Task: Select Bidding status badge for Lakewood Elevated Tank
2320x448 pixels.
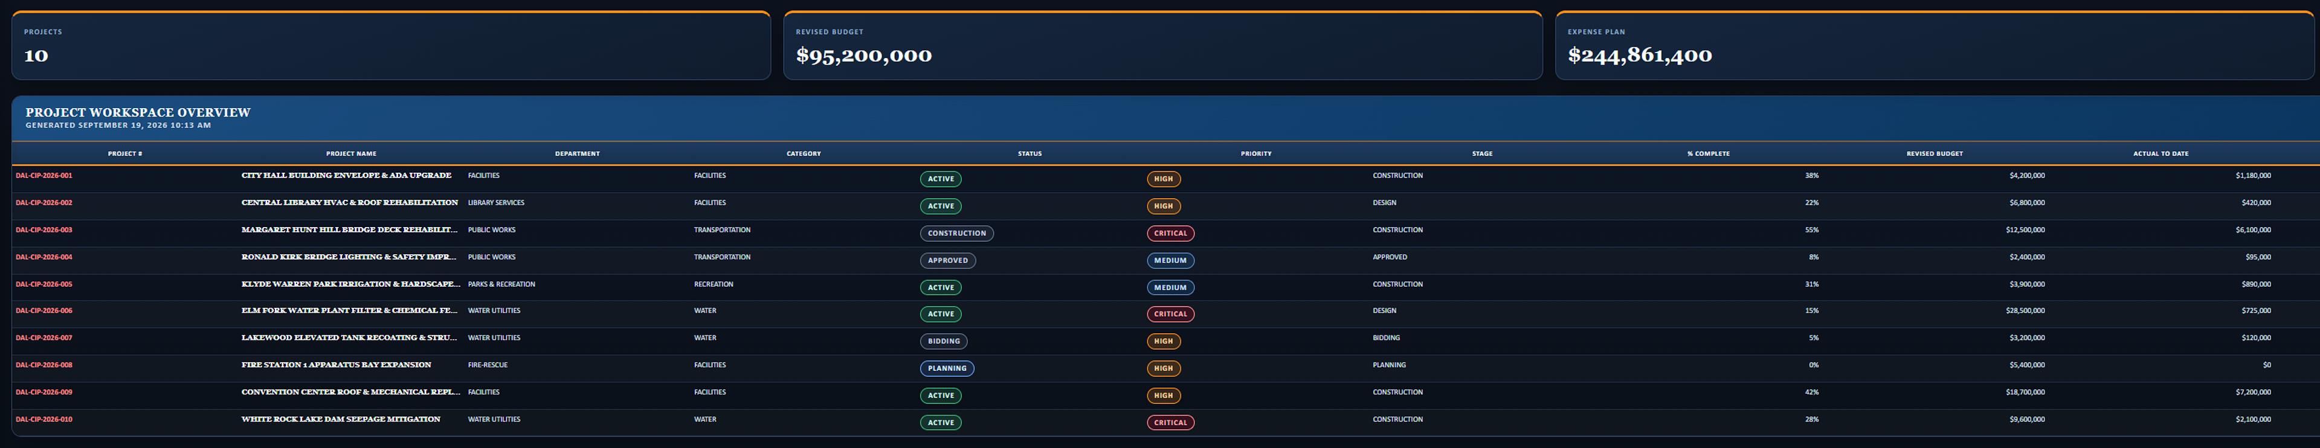Action: pyautogui.click(x=944, y=341)
